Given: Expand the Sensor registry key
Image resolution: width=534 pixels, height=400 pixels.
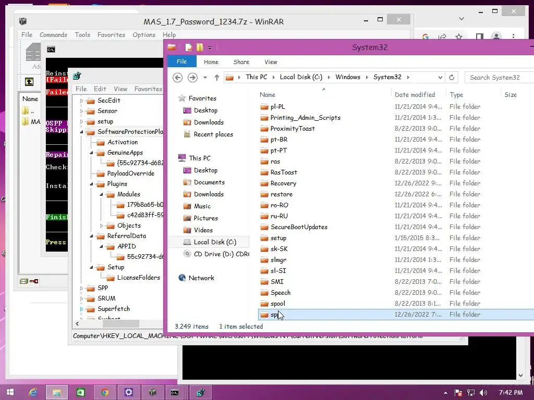Looking at the screenshot, I should [x=81, y=111].
